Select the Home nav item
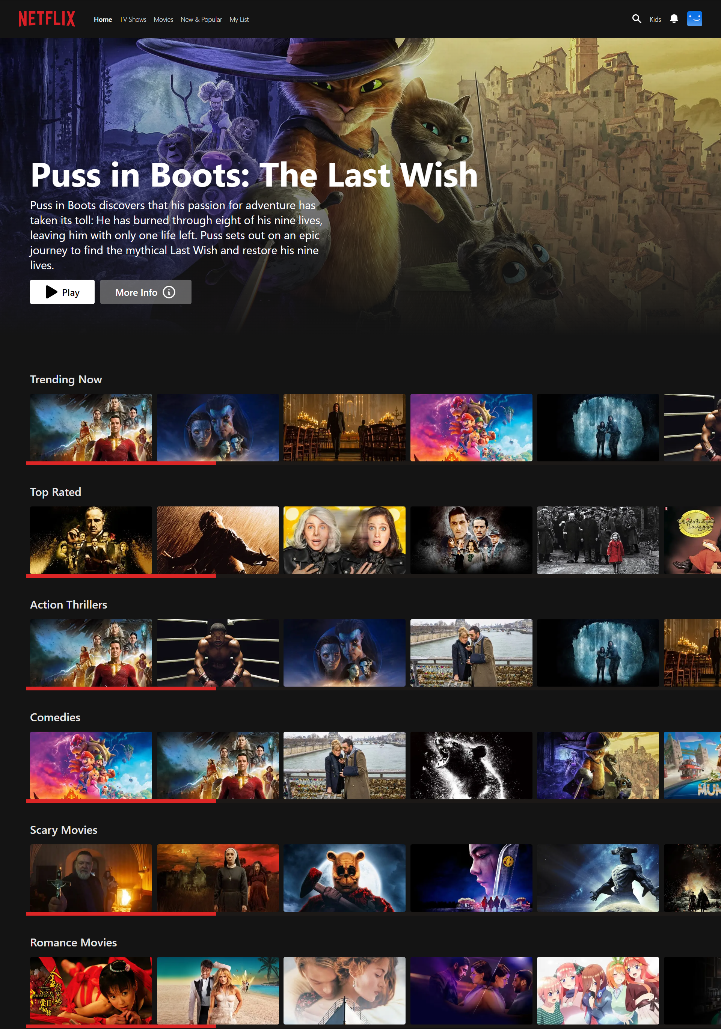Image resolution: width=721 pixels, height=1029 pixels. coord(103,19)
